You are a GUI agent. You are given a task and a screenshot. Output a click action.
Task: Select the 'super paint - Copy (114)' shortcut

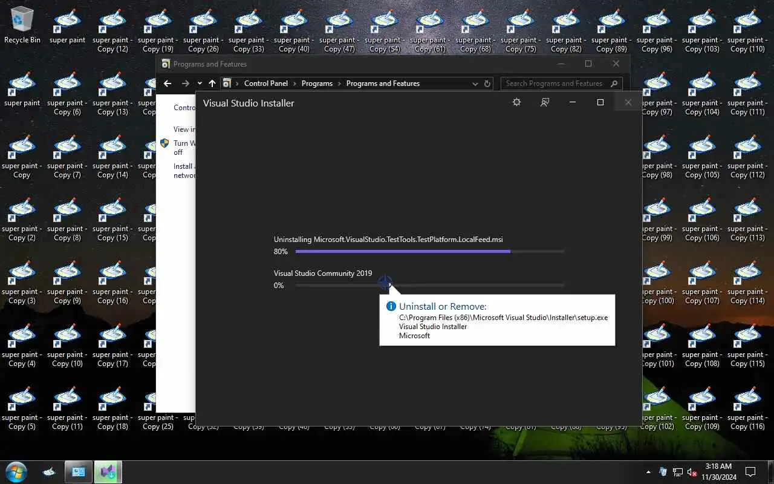(x=747, y=281)
